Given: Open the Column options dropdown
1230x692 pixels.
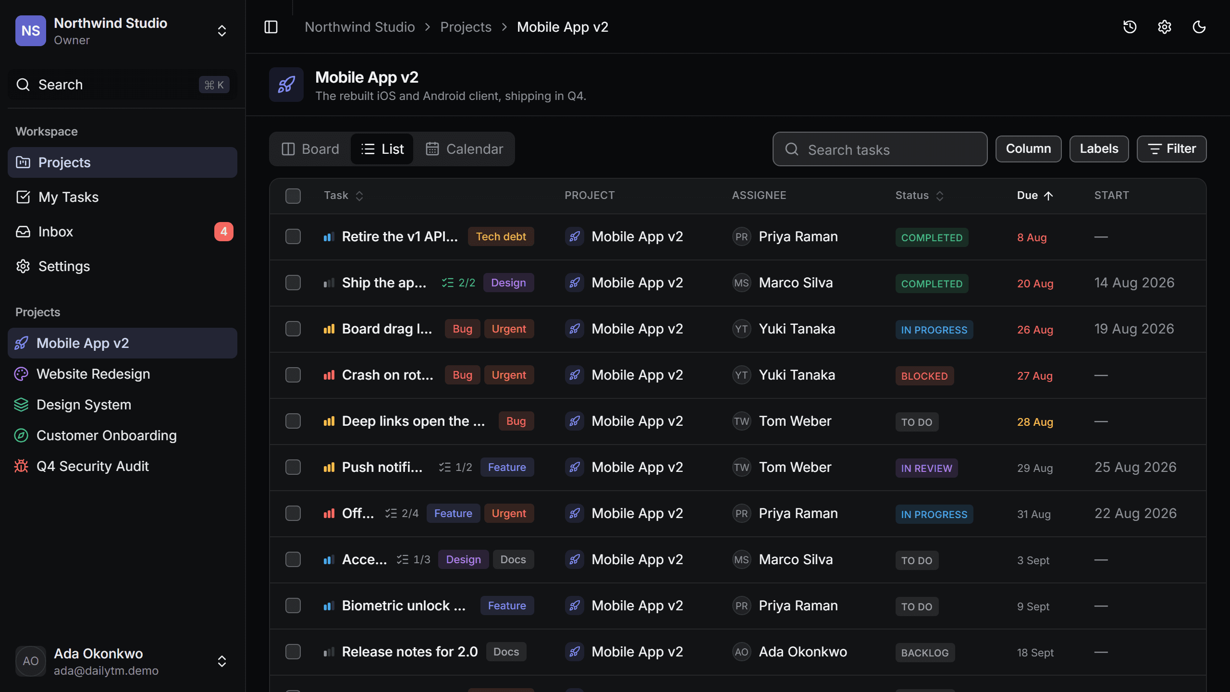Looking at the screenshot, I should (1028, 149).
